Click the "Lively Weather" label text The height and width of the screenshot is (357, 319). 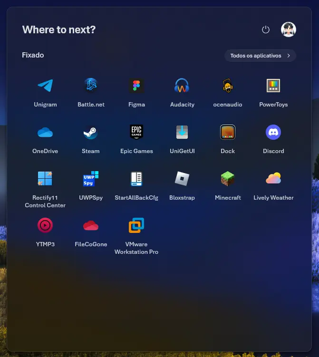273,198
